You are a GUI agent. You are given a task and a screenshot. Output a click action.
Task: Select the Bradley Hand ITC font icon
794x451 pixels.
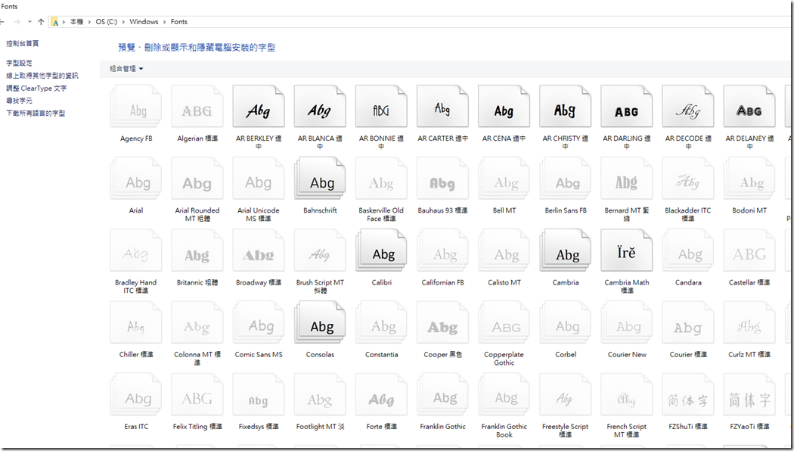(136, 250)
